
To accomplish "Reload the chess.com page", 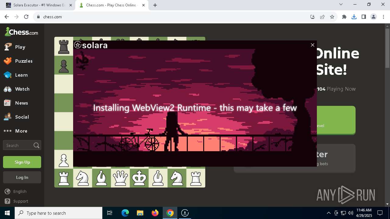I will [26, 17].
